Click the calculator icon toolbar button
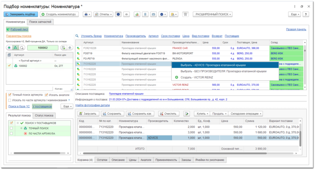Image resolution: width=315 pixels, height=170 pixels. pos(145,14)
